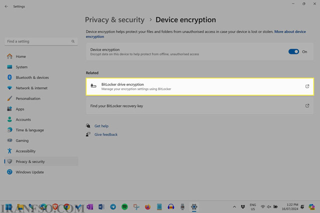The width and height of the screenshot is (320, 213).
Task: Click Privacy & security breadcrumb heading
Action: coord(114,20)
